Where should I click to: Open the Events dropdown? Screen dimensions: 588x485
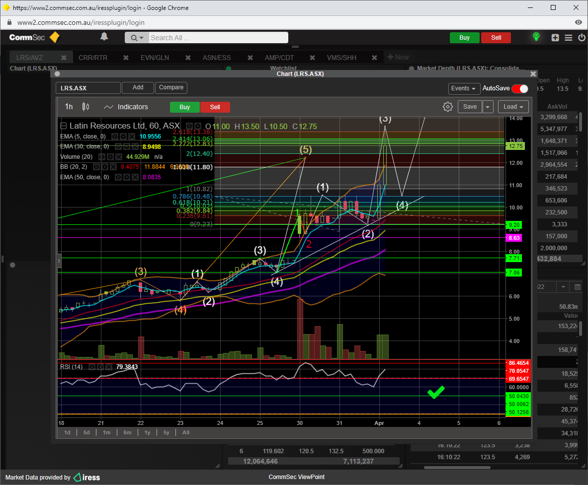pos(464,88)
